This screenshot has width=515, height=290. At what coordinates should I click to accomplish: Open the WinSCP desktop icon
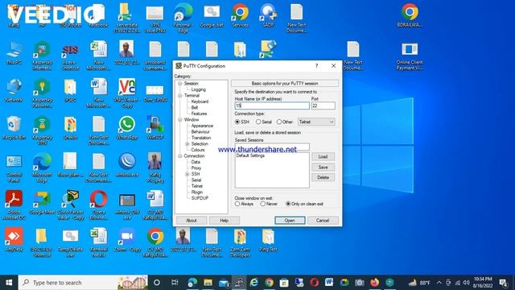(x=155, y=128)
